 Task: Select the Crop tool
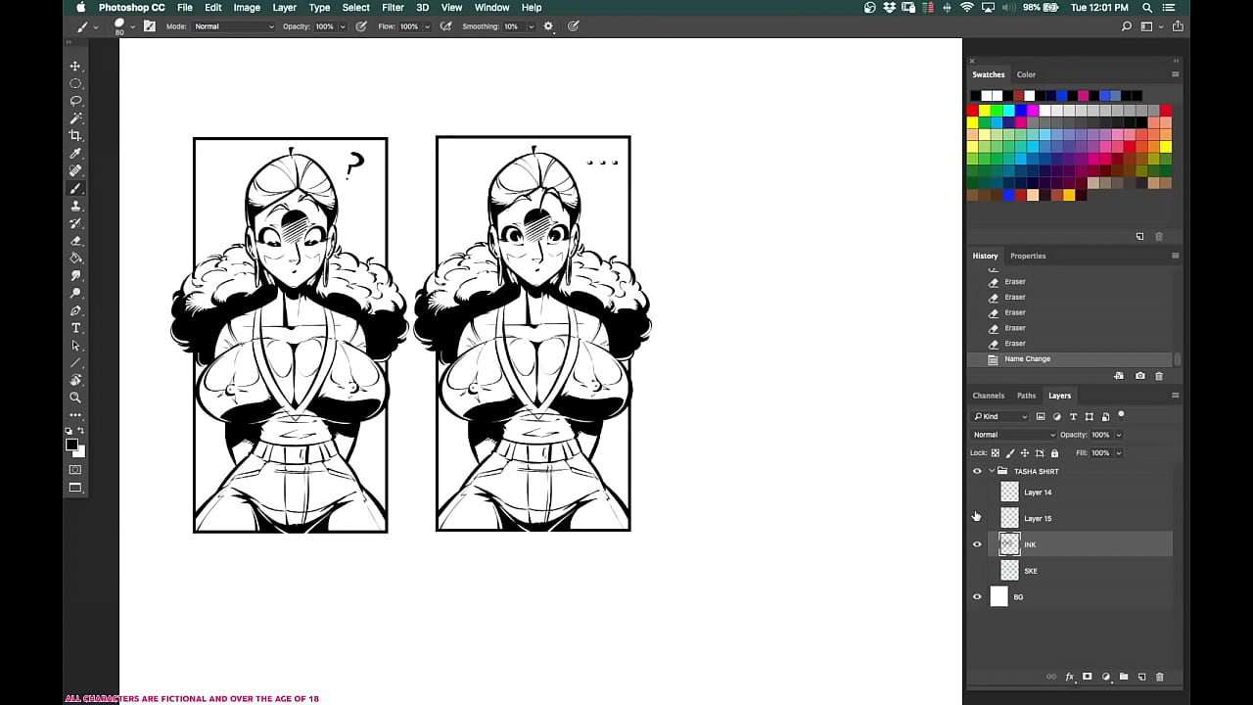point(75,136)
